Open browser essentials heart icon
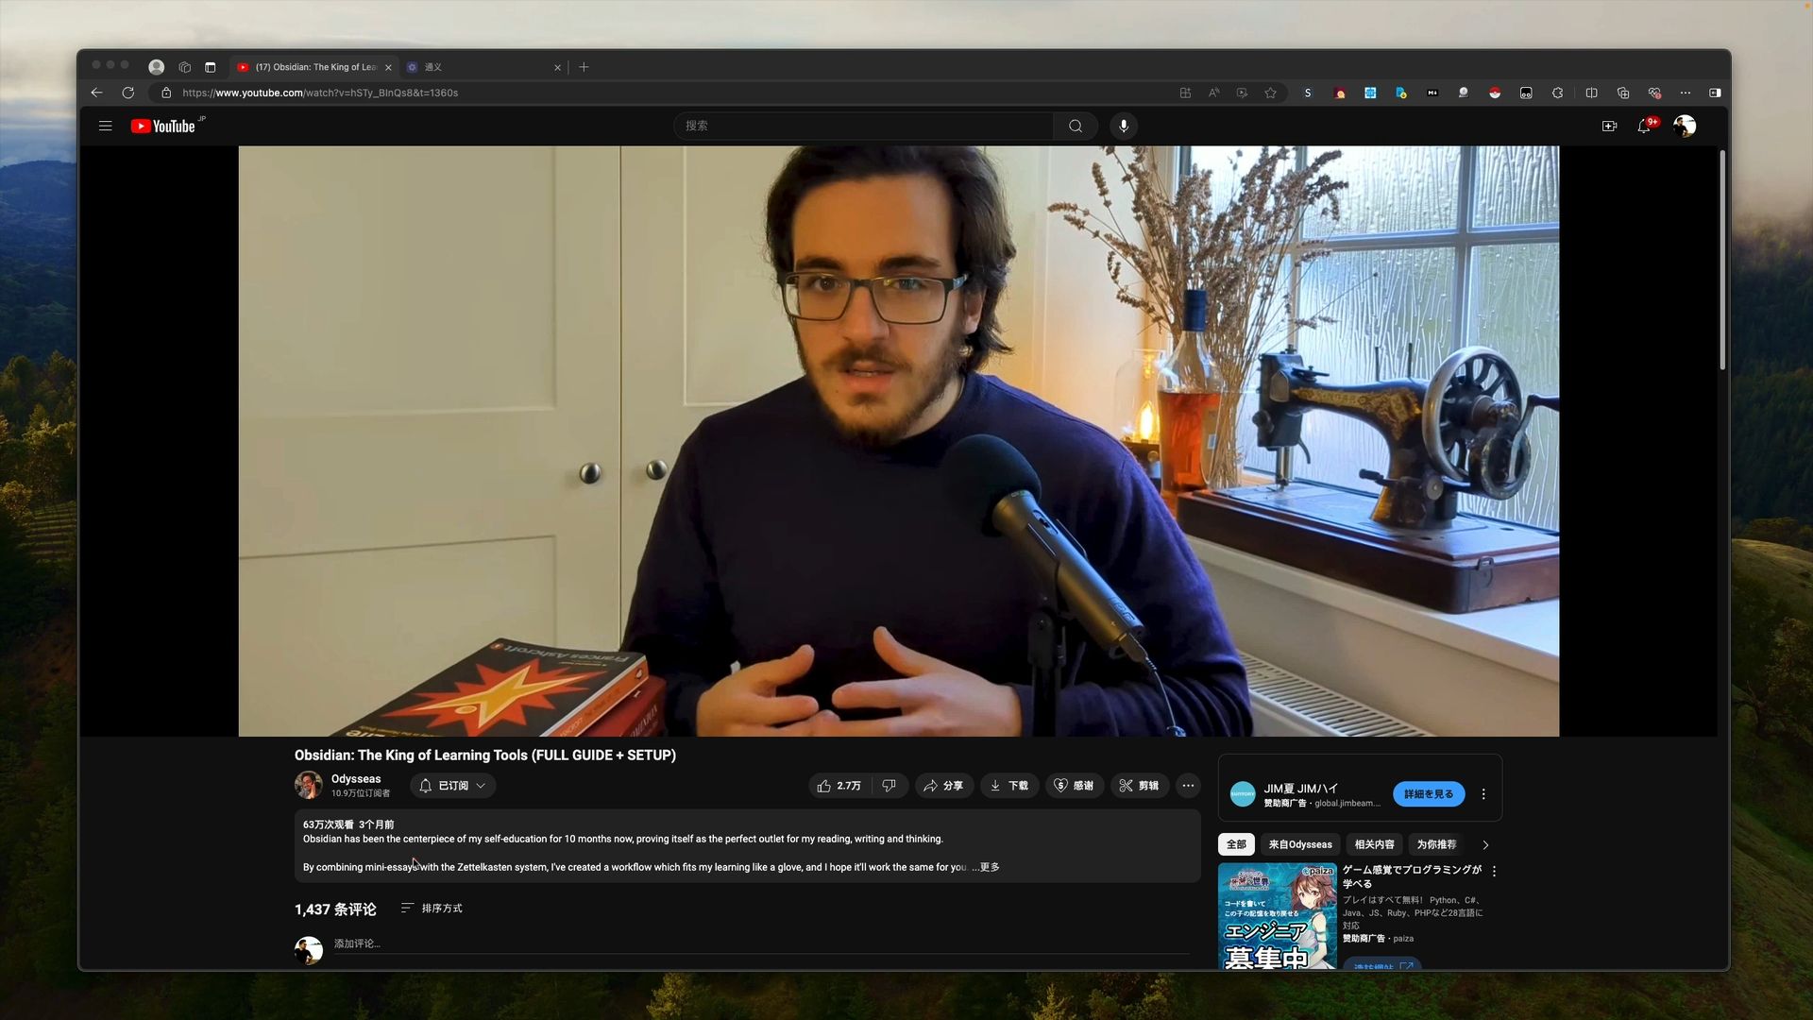This screenshot has height=1020, width=1813. 1654,93
